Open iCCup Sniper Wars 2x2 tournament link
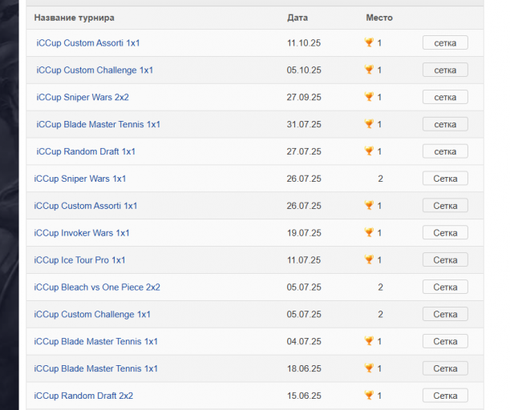 (83, 97)
